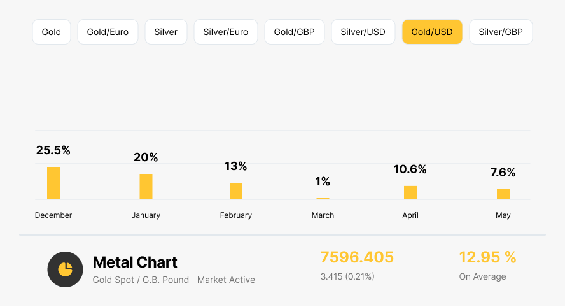Click the December bar in the chart
The width and height of the screenshot is (565, 307).
coord(53,183)
